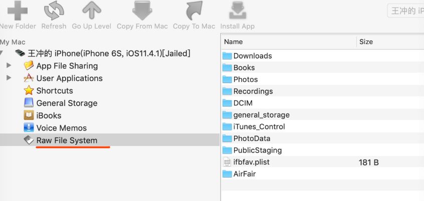Select the DCIM folder row
424x201 pixels.
pos(243,103)
